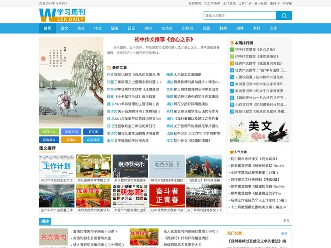Click the 美文 ink painting banner
Image resolution: width=331 pixels, height=248 pixels.
(x=259, y=131)
